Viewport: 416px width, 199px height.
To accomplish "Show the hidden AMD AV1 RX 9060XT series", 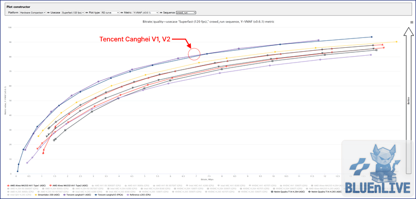I will (x=106, y=186).
